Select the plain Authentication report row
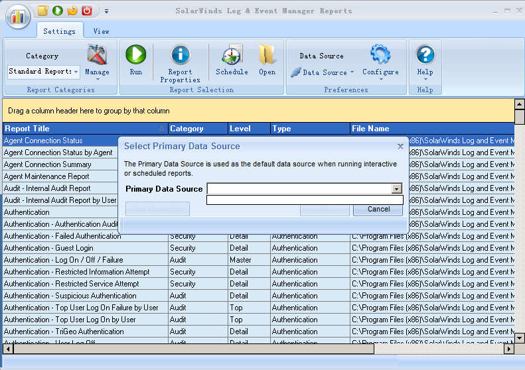Viewport: 525px width, 370px height. coord(60,212)
